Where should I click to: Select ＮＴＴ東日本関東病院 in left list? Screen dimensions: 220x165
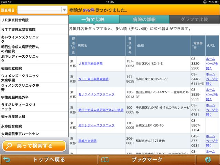point(34,30)
